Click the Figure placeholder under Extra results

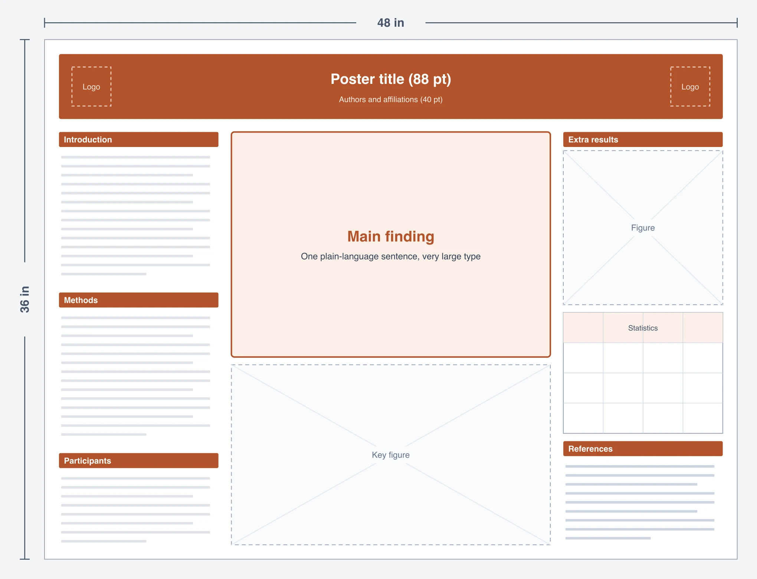tap(643, 228)
